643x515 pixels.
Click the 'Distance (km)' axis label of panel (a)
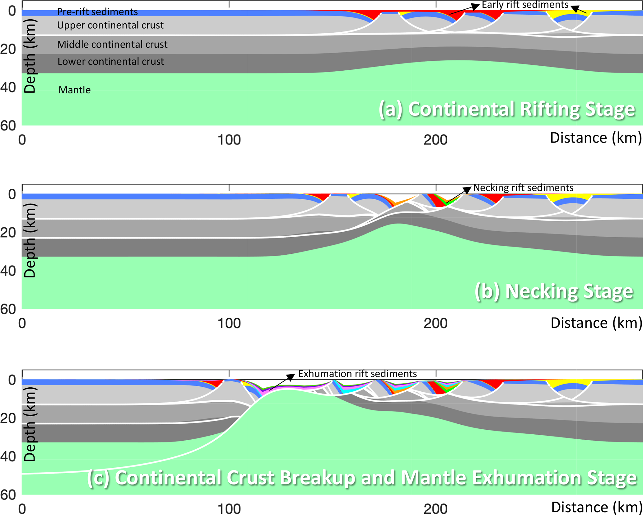point(595,138)
